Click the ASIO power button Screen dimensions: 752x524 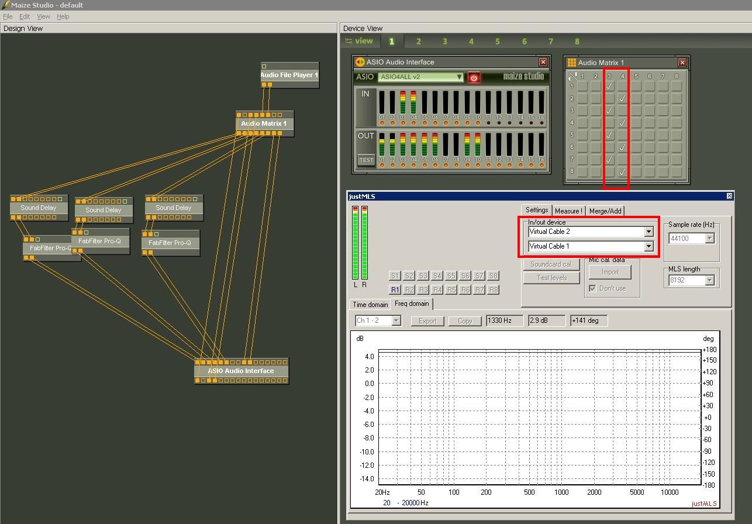pyautogui.click(x=474, y=77)
